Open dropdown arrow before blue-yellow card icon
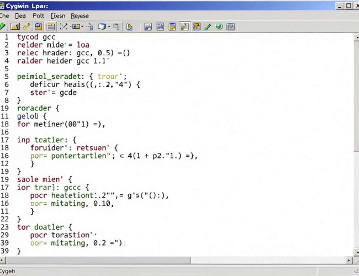Viewport: 359px width, 276px height. point(71,27)
